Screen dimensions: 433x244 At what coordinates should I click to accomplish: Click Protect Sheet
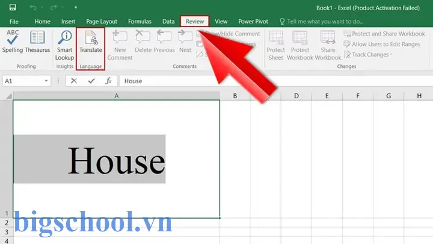[275, 45]
